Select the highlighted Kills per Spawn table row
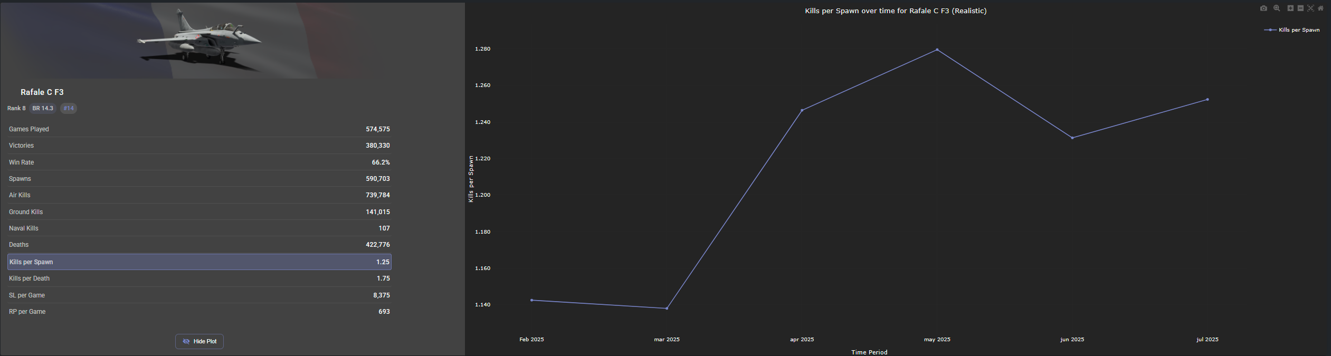1331x356 pixels. (x=199, y=262)
